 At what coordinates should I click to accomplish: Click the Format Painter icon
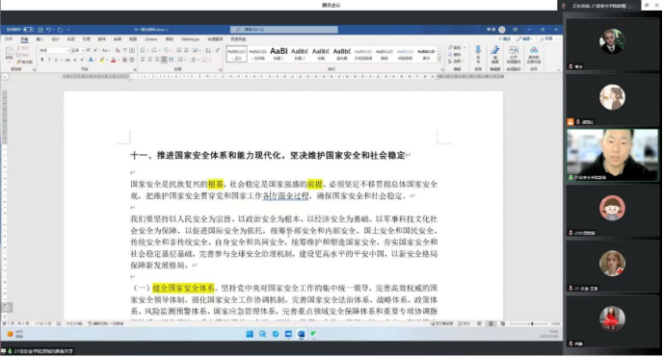[25, 62]
